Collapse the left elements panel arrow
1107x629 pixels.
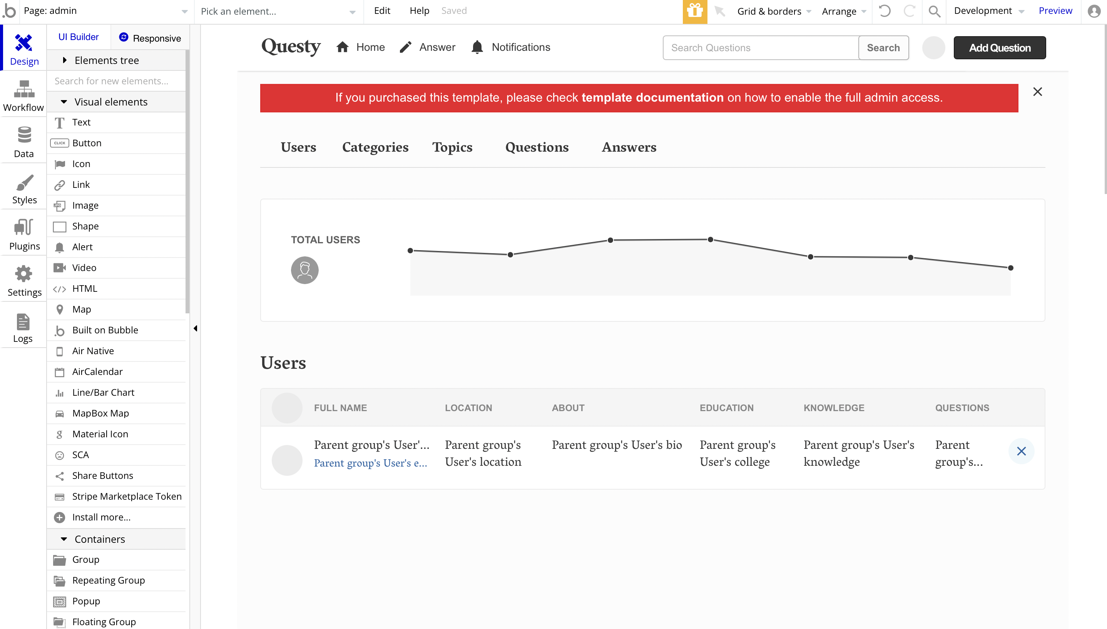pos(195,328)
